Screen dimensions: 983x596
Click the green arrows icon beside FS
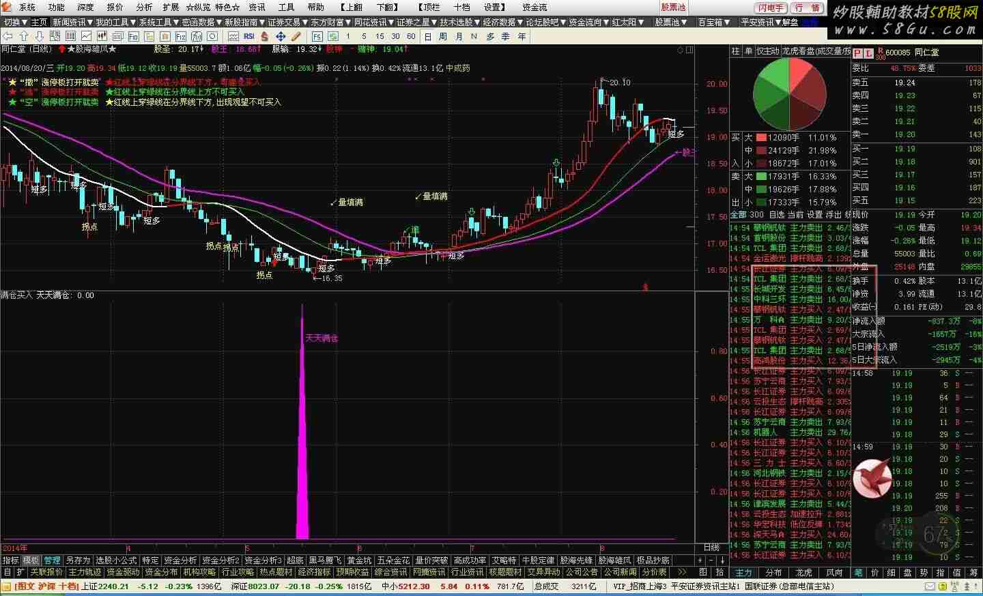332,36
